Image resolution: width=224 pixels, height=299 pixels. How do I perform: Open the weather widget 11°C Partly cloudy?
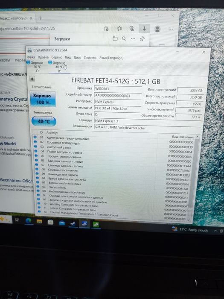pos(190,230)
